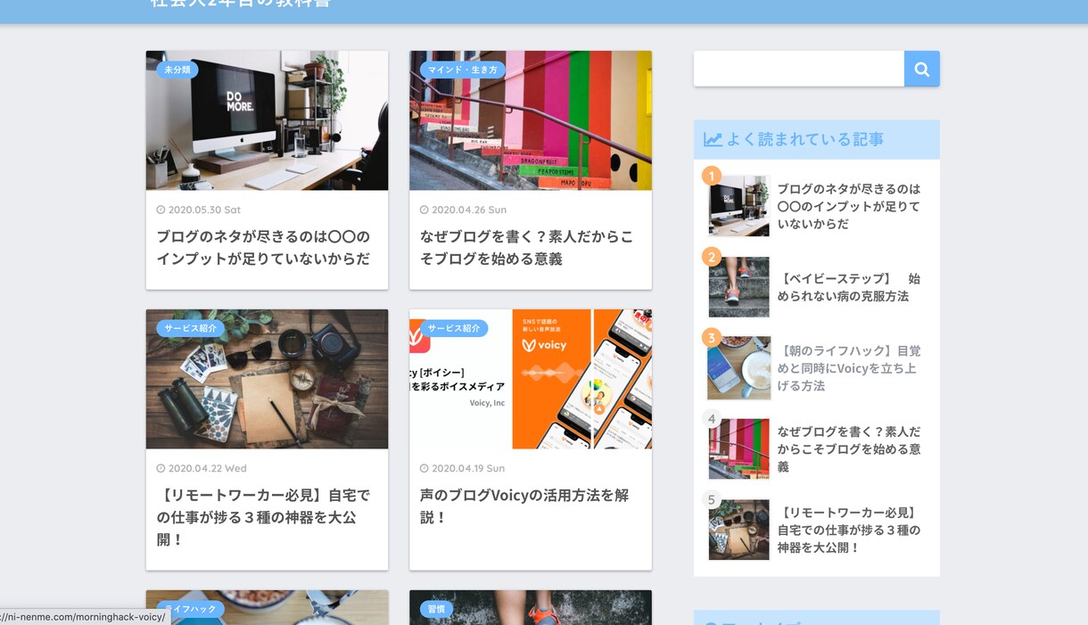Open popular rank 5 thumbnail with camera
Screen dimensions: 1088x625
click(x=738, y=530)
